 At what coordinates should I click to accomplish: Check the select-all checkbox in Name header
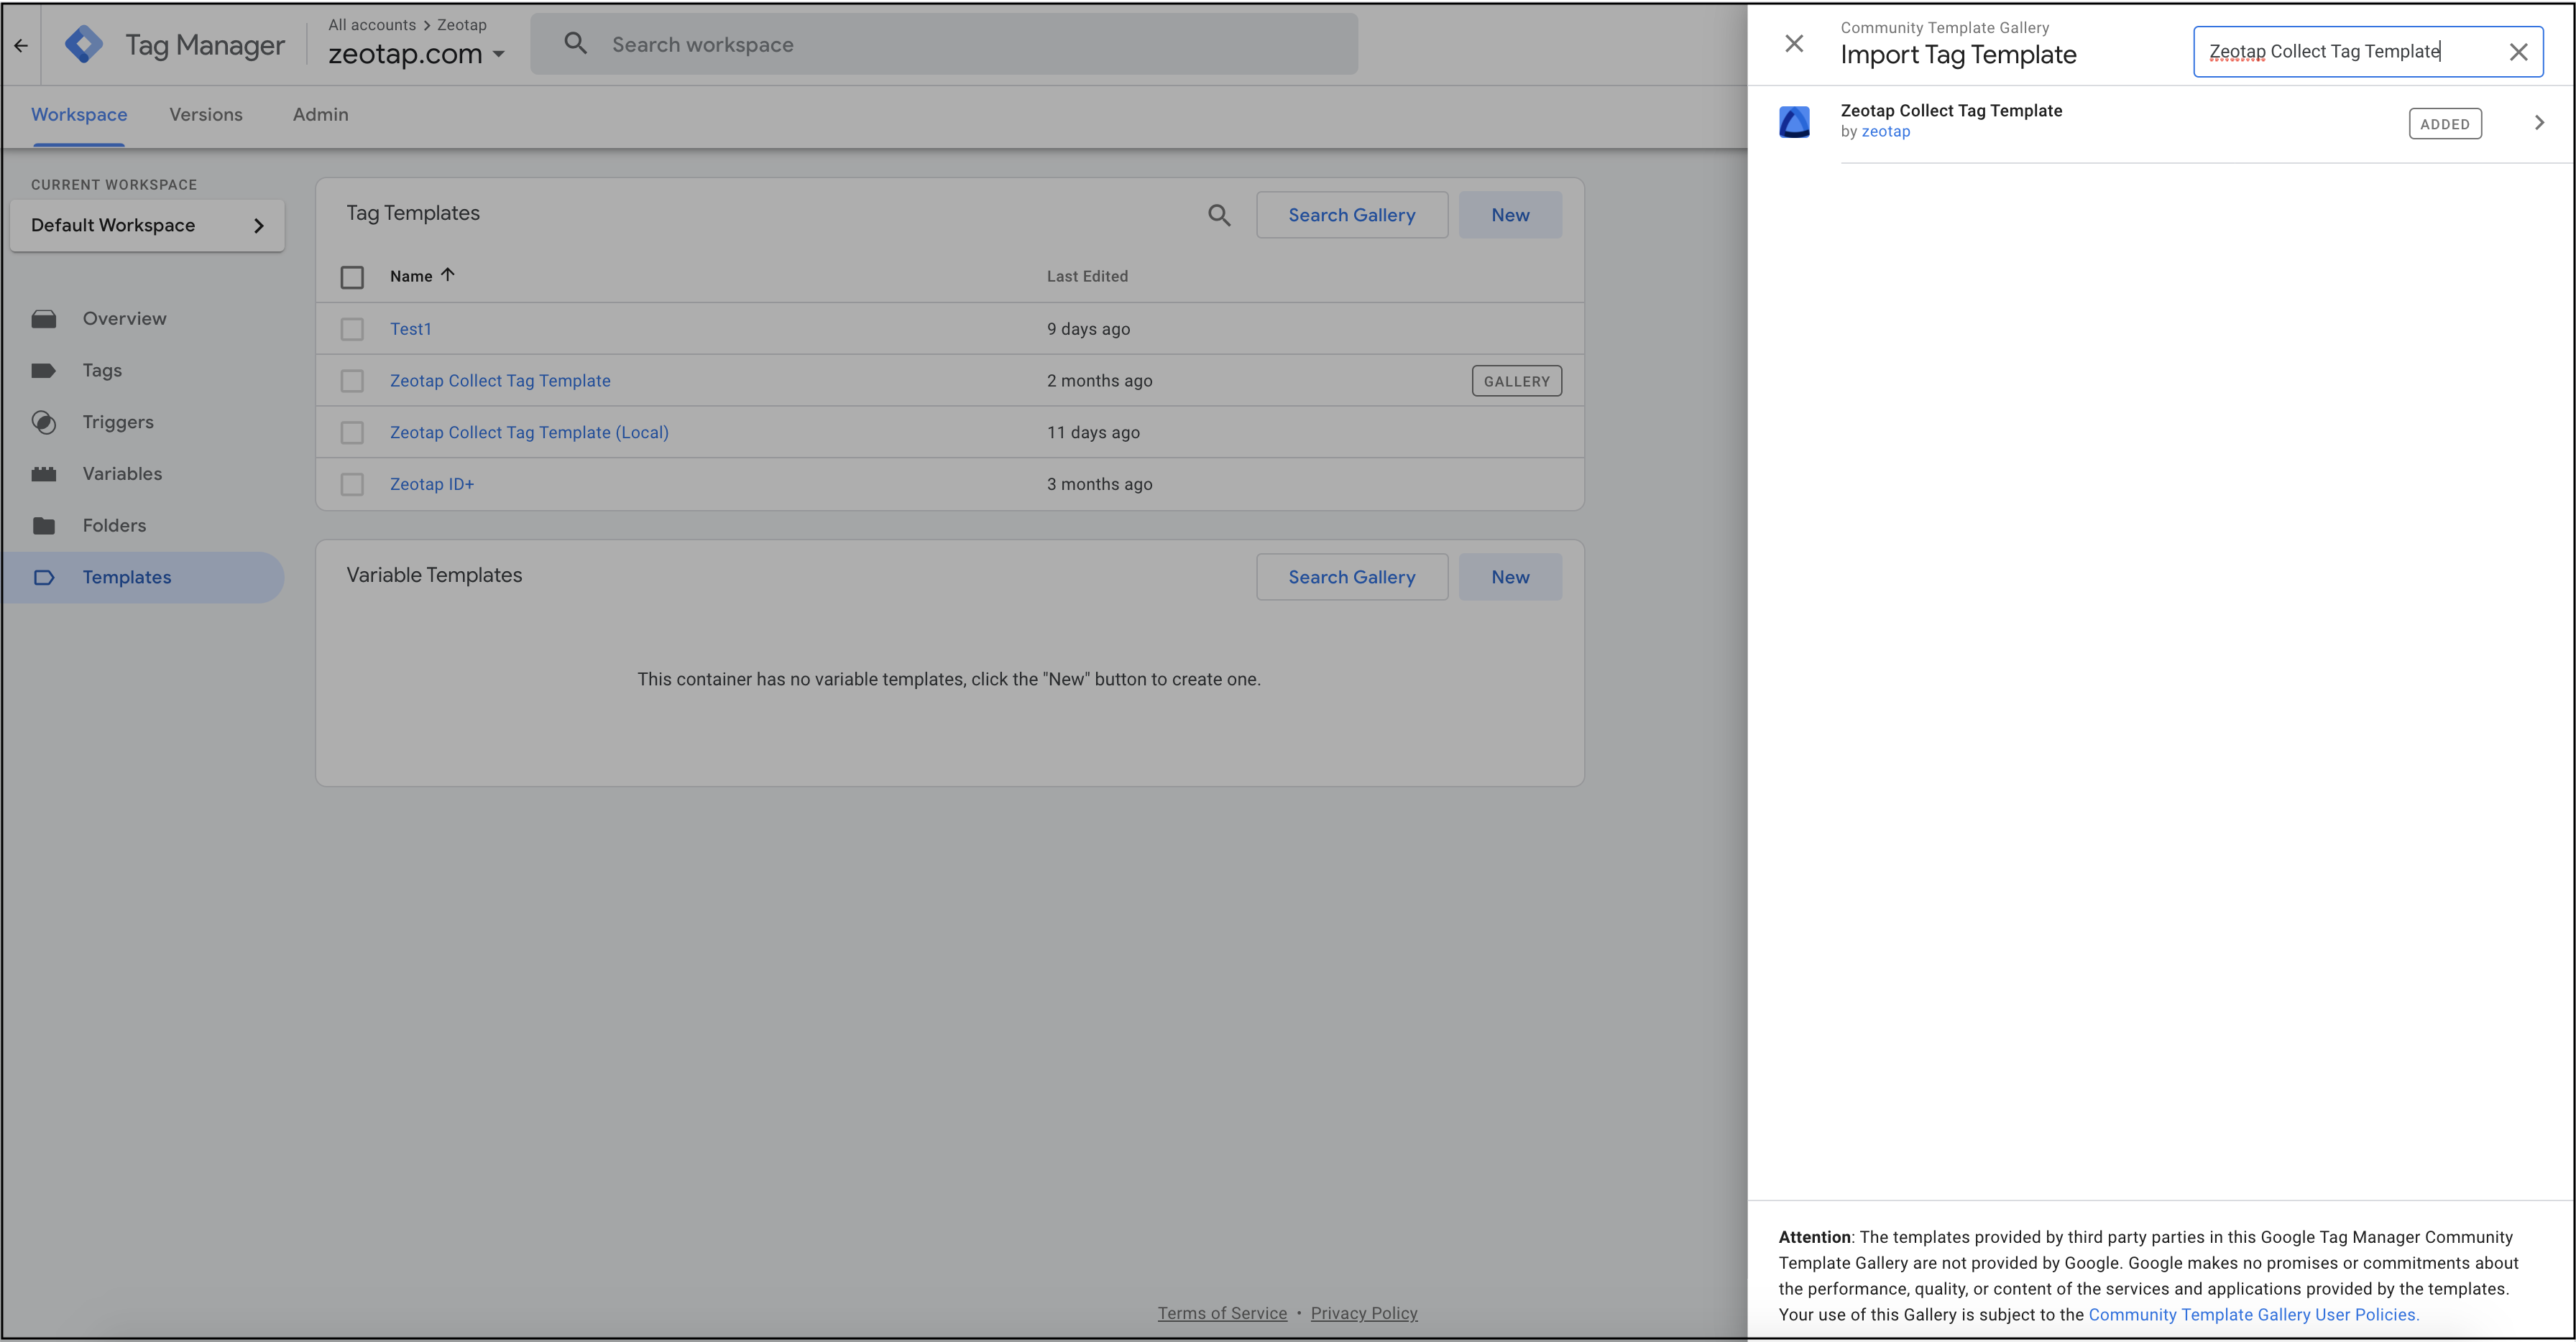[352, 277]
